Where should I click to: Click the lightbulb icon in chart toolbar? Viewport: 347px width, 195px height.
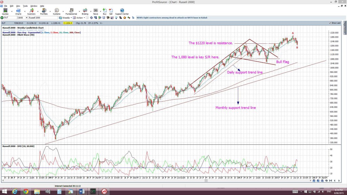(x=116, y=18)
